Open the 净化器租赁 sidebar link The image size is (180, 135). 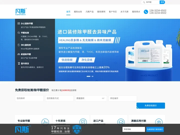pyautogui.click(x=26, y=45)
